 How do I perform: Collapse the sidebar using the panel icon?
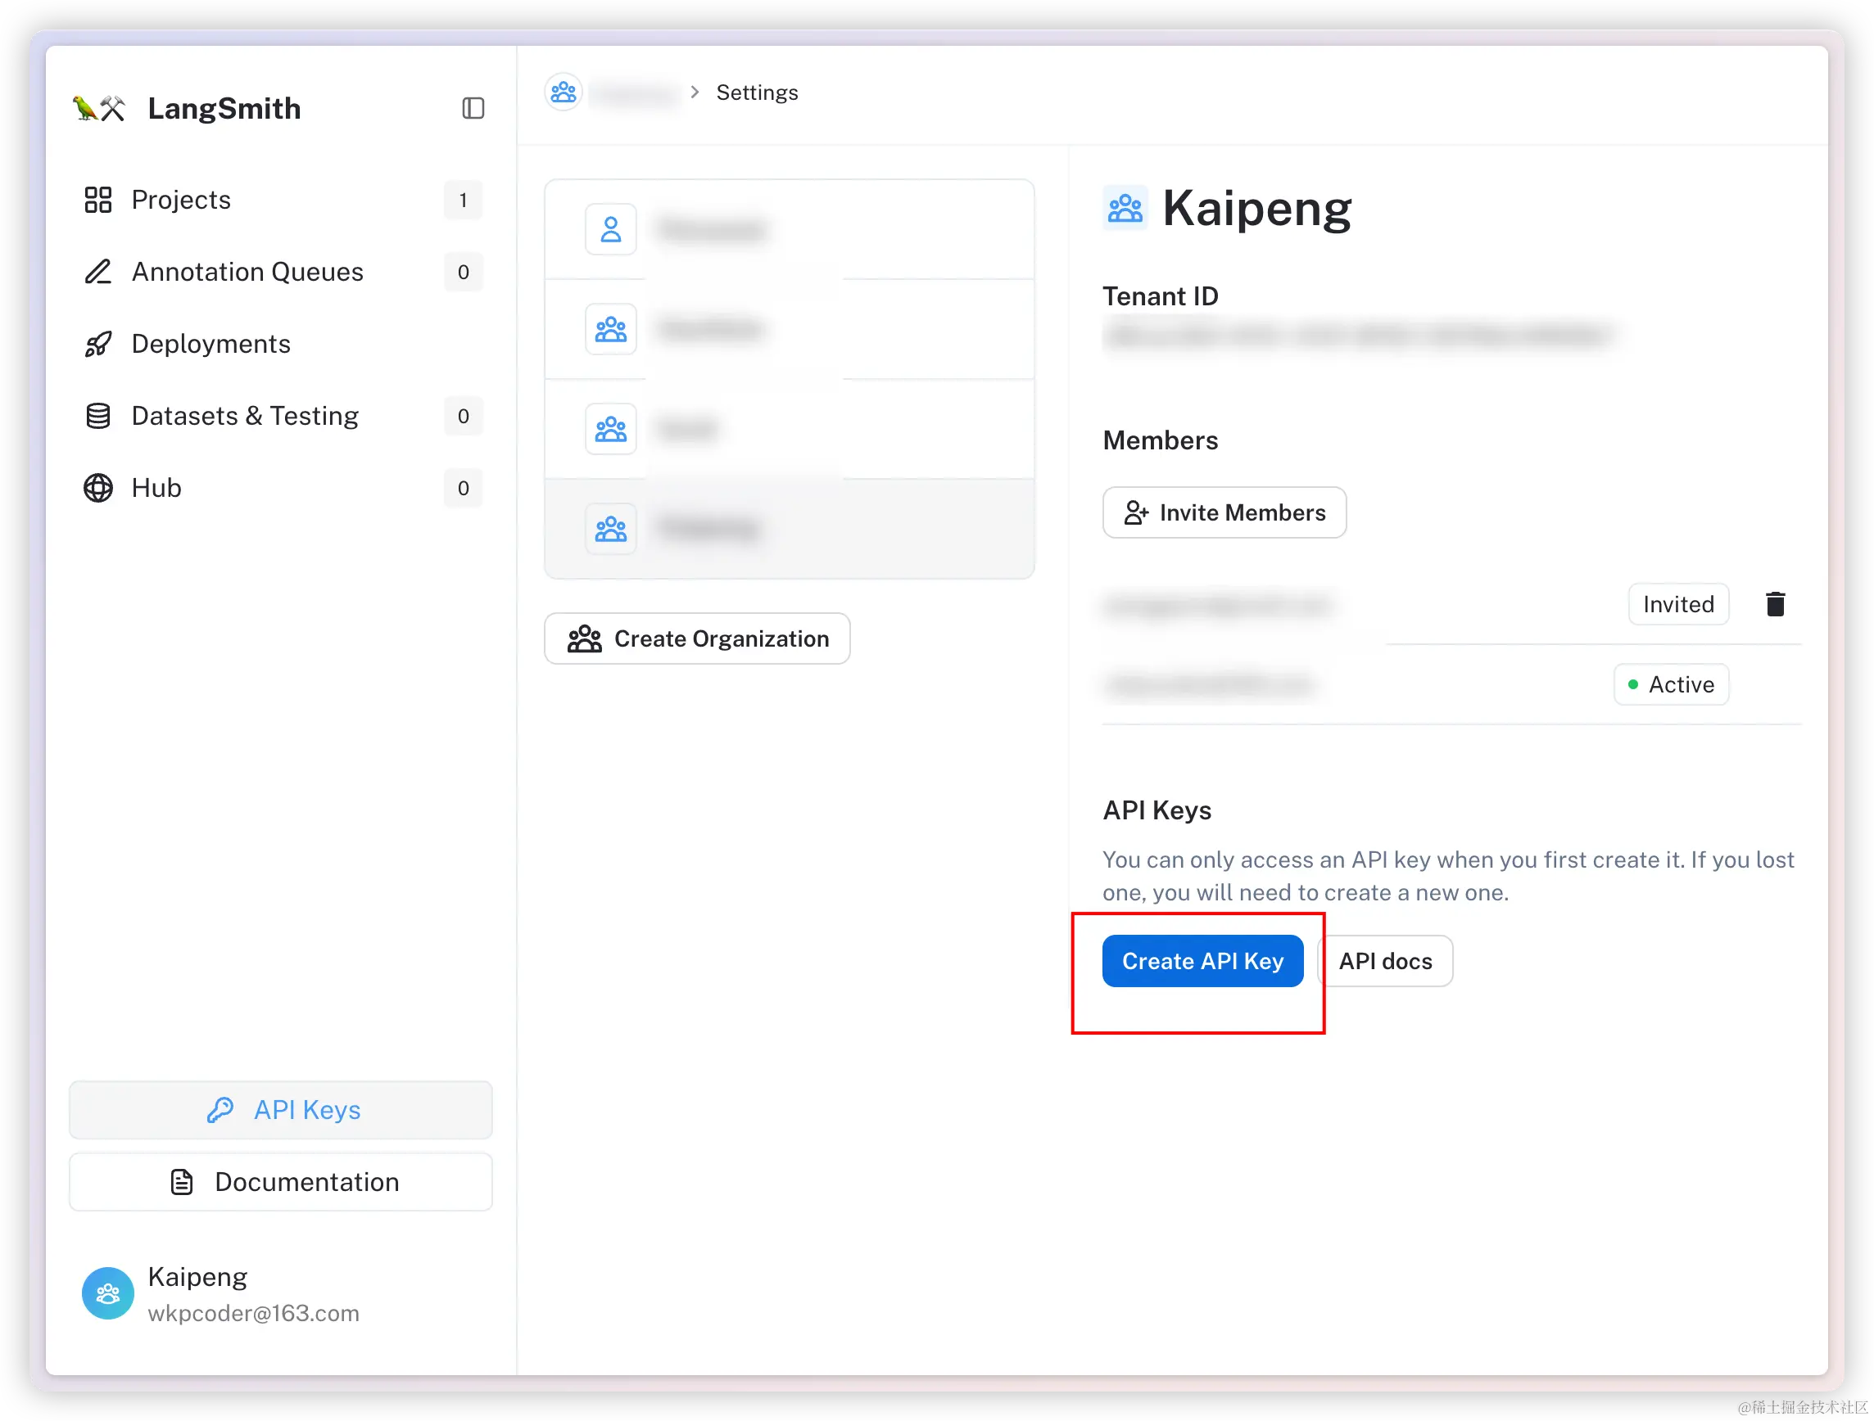[x=473, y=108]
